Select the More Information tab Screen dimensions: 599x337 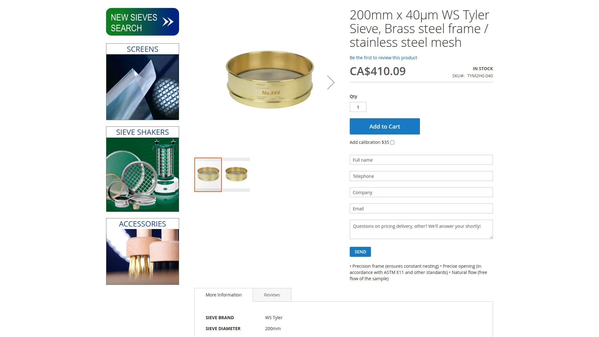coord(224,295)
